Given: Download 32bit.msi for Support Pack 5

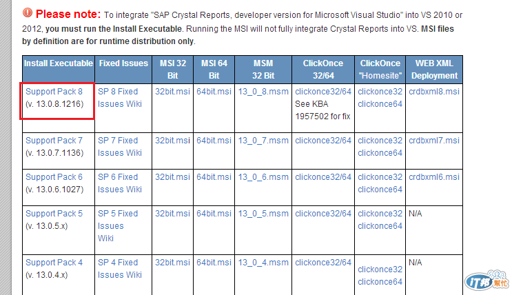Looking at the screenshot, I should click(x=172, y=214).
